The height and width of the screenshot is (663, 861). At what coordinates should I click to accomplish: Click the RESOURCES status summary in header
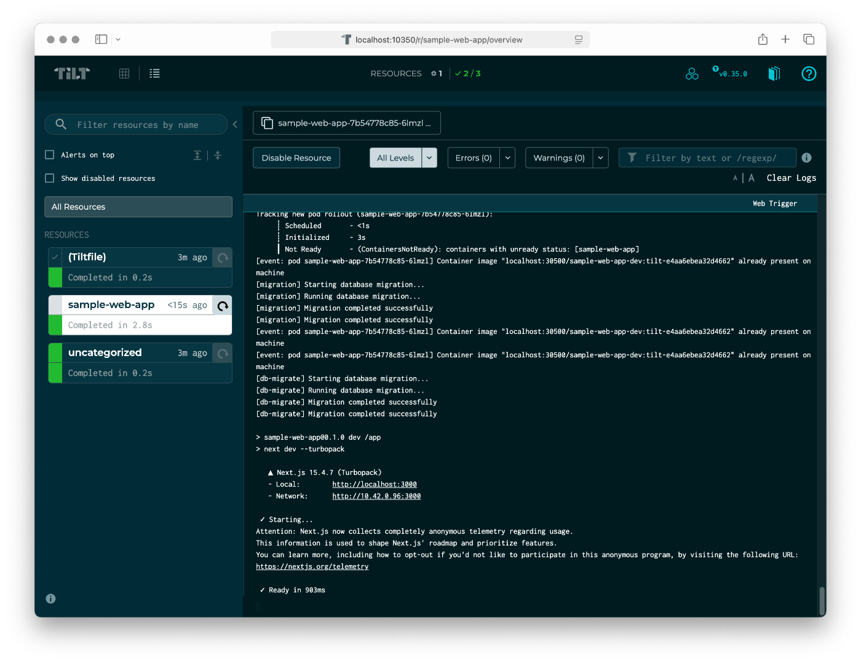(x=396, y=73)
